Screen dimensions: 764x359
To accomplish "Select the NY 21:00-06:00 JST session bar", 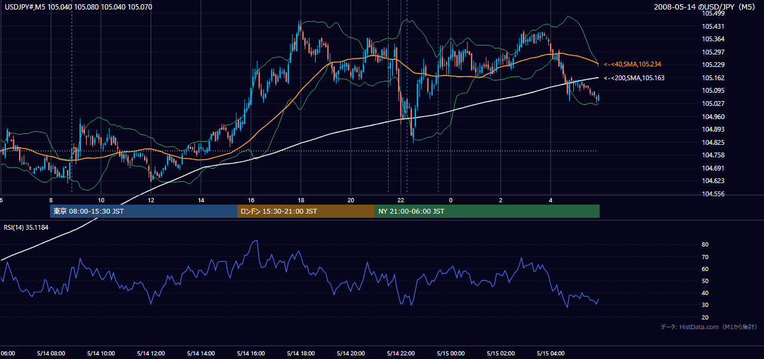I will click(487, 211).
